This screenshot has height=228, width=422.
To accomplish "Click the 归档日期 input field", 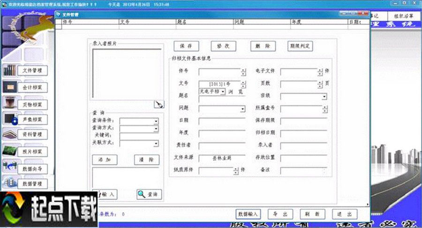I will click(303, 133).
